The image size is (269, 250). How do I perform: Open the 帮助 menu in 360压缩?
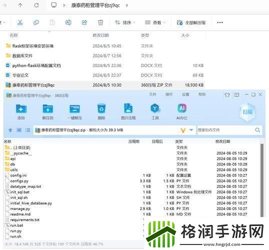tap(202, 94)
